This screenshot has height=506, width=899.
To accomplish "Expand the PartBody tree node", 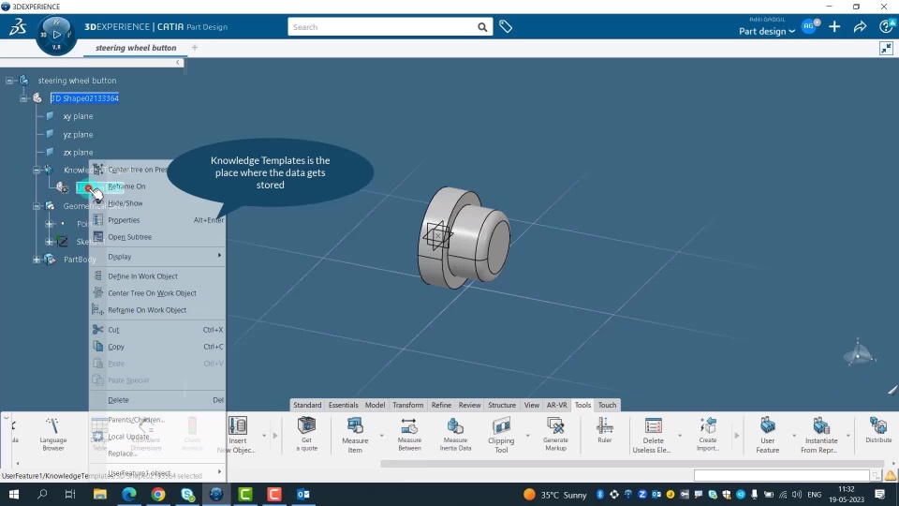I will tap(37, 260).
